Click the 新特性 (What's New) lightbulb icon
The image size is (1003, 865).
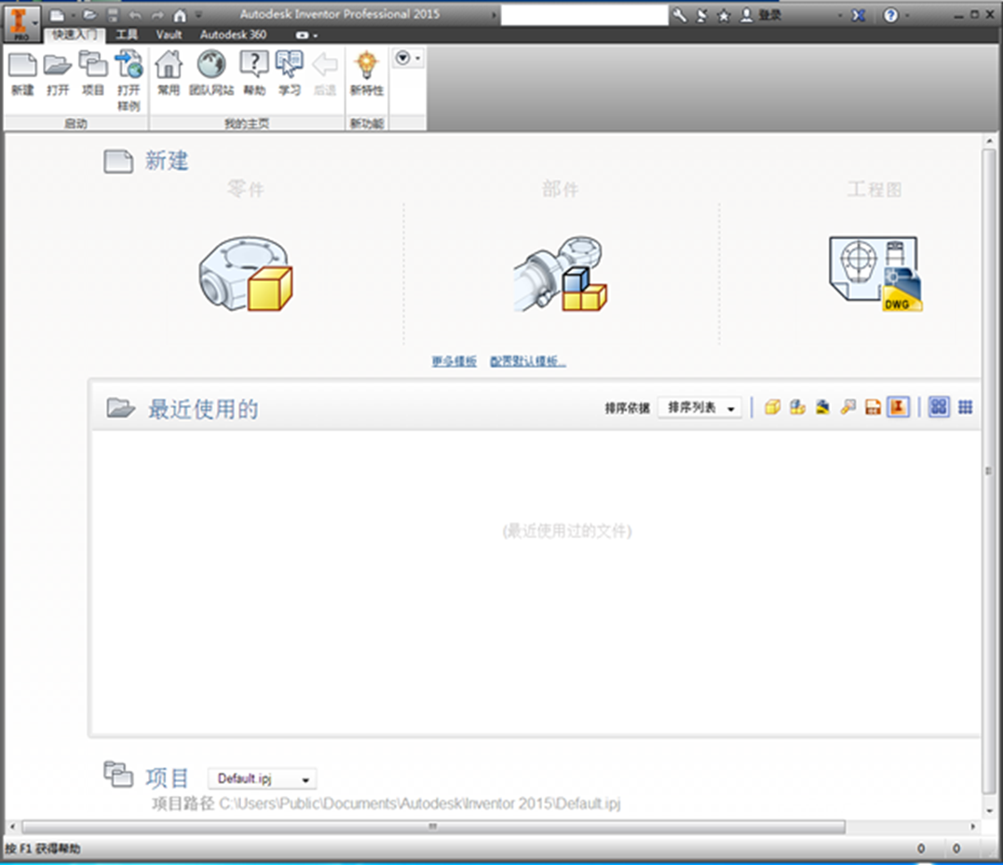(x=367, y=74)
